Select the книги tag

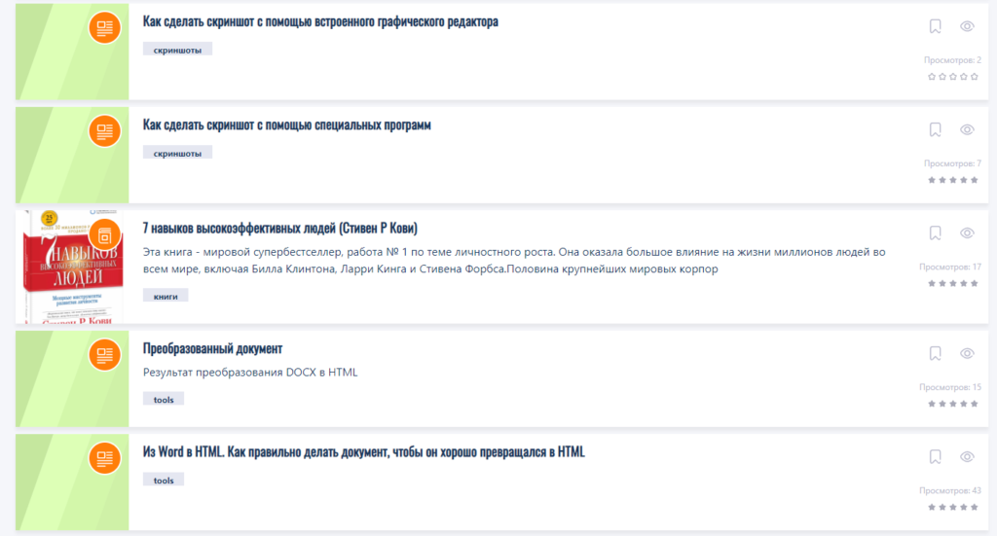pyautogui.click(x=166, y=295)
